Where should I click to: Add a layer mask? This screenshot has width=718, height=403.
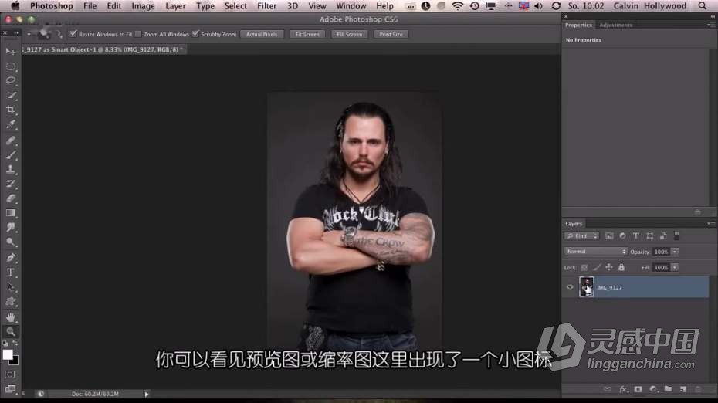638,389
